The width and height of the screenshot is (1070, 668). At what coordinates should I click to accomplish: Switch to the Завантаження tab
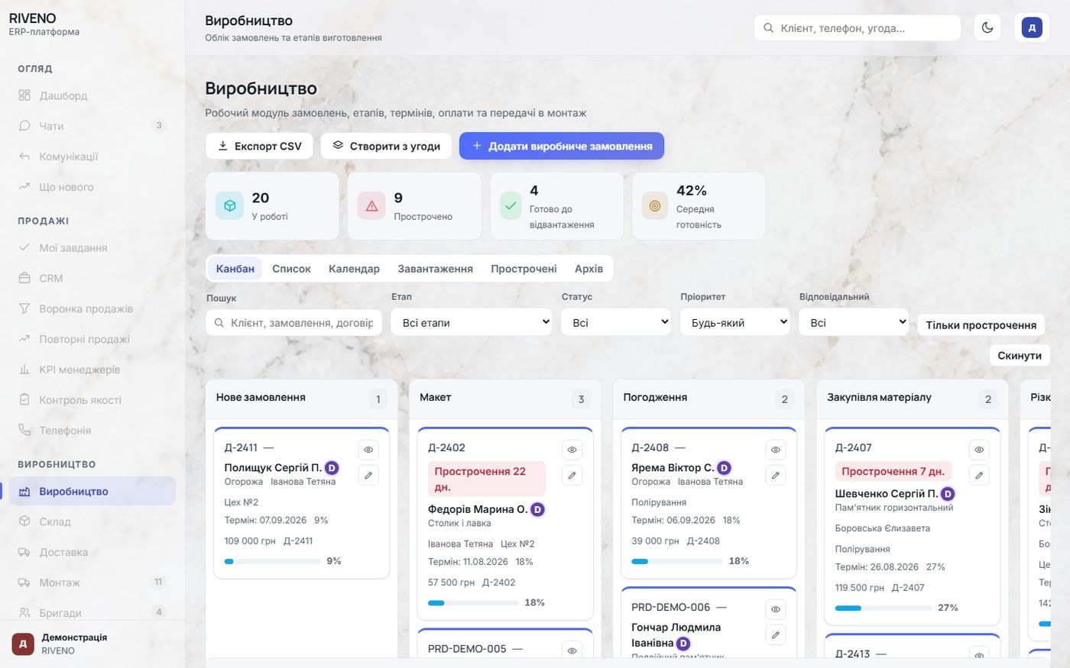coord(435,269)
